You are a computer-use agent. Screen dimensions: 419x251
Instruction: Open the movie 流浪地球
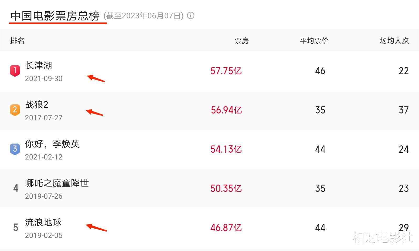pyautogui.click(x=43, y=222)
